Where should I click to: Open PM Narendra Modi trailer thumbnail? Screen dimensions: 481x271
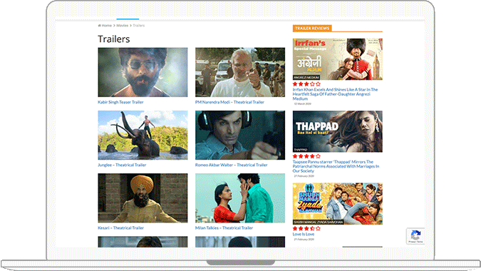pyautogui.click(x=240, y=72)
